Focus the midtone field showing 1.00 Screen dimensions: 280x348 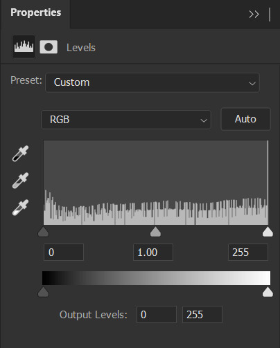tap(153, 253)
